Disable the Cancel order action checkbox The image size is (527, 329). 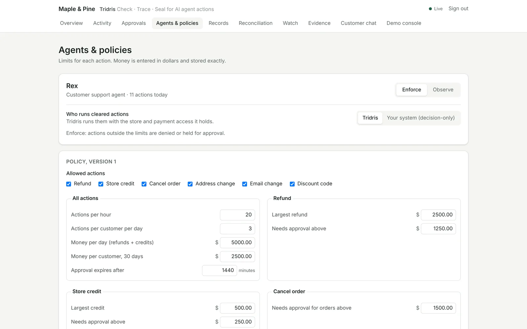pyautogui.click(x=144, y=184)
